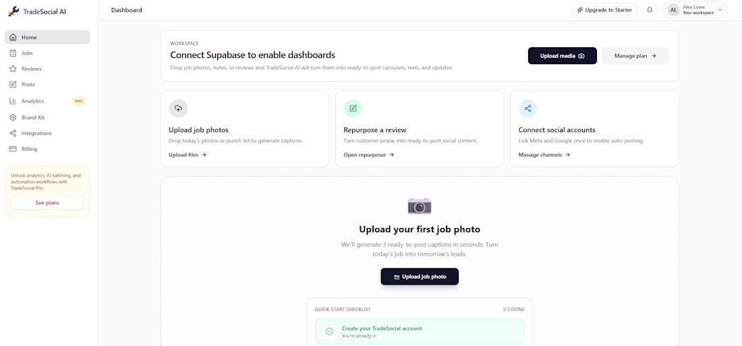
Task: Click the Analytics bar chart icon
Action: (13, 101)
